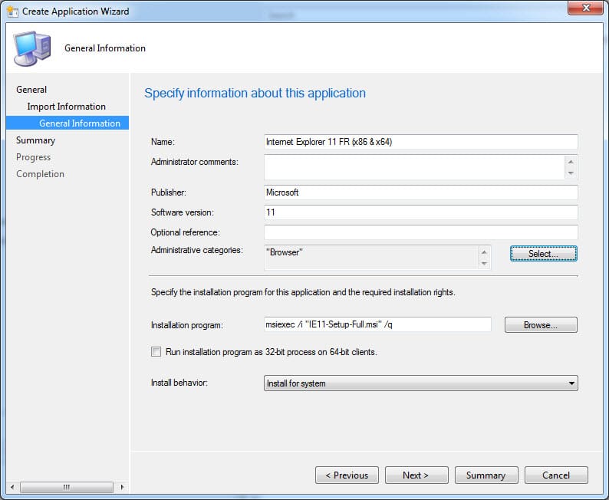Go back with the Previous button
The image size is (609, 500).
point(347,475)
